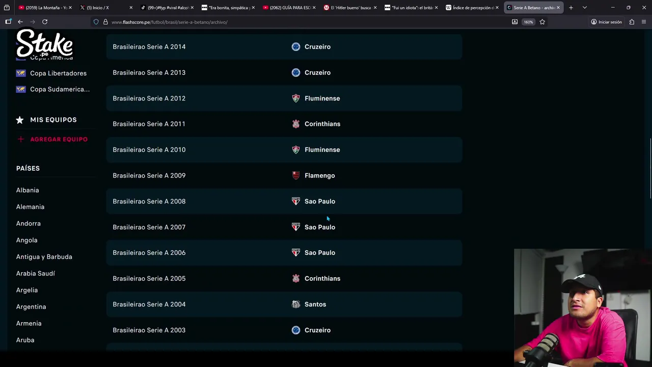Click the MIS EQUIPOS star icon
This screenshot has width=652, height=367.
click(20, 120)
